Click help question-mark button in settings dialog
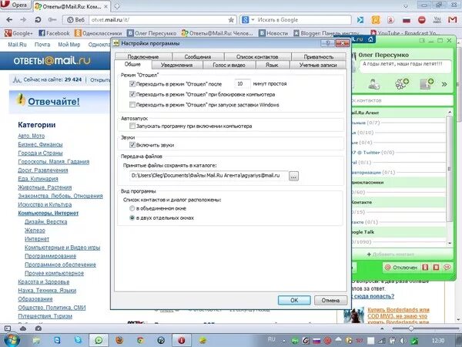The width and height of the screenshot is (462, 347). tap(328, 43)
